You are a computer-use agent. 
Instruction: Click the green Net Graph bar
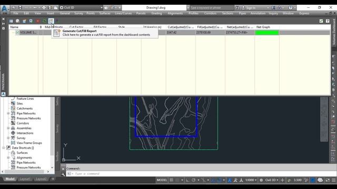(267, 33)
